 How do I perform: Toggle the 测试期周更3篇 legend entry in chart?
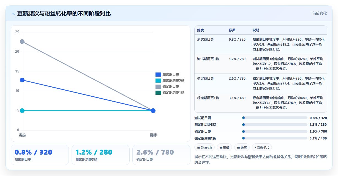point(170,80)
